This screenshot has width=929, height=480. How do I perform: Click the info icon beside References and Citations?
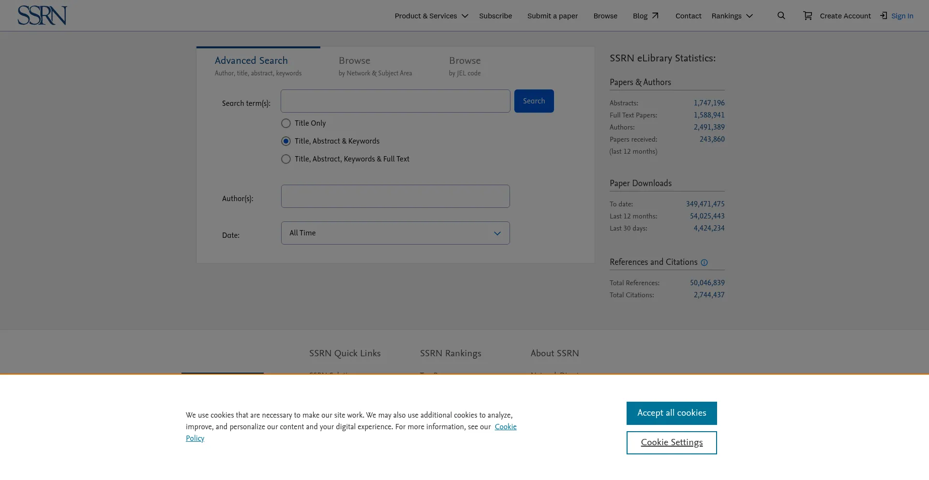pyautogui.click(x=704, y=262)
